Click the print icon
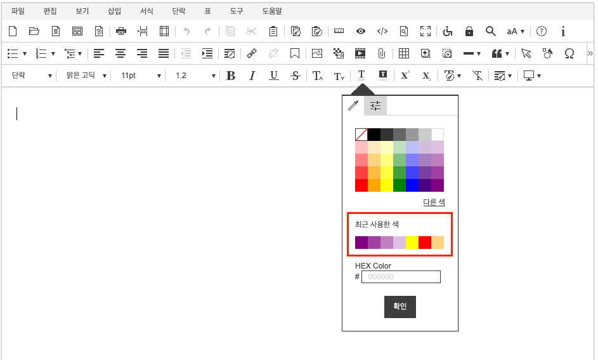Viewport: 598px width, 360px height. click(121, 31)
